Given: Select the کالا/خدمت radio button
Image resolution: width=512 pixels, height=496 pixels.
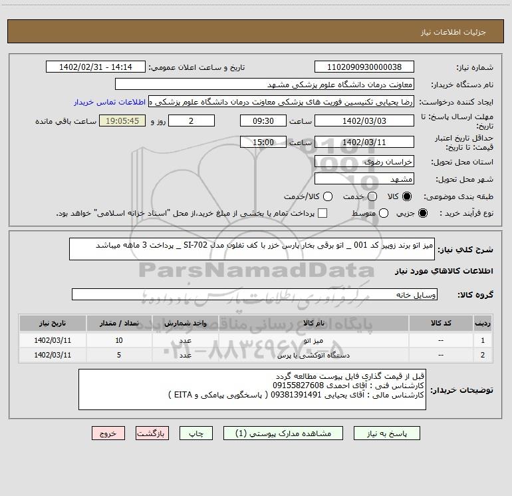Looking at the screenshot, I should 328,196.
